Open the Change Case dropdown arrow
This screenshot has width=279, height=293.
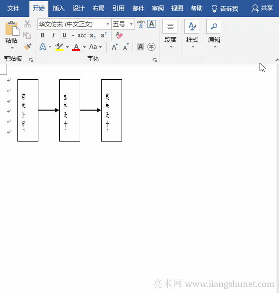point(100,47)
